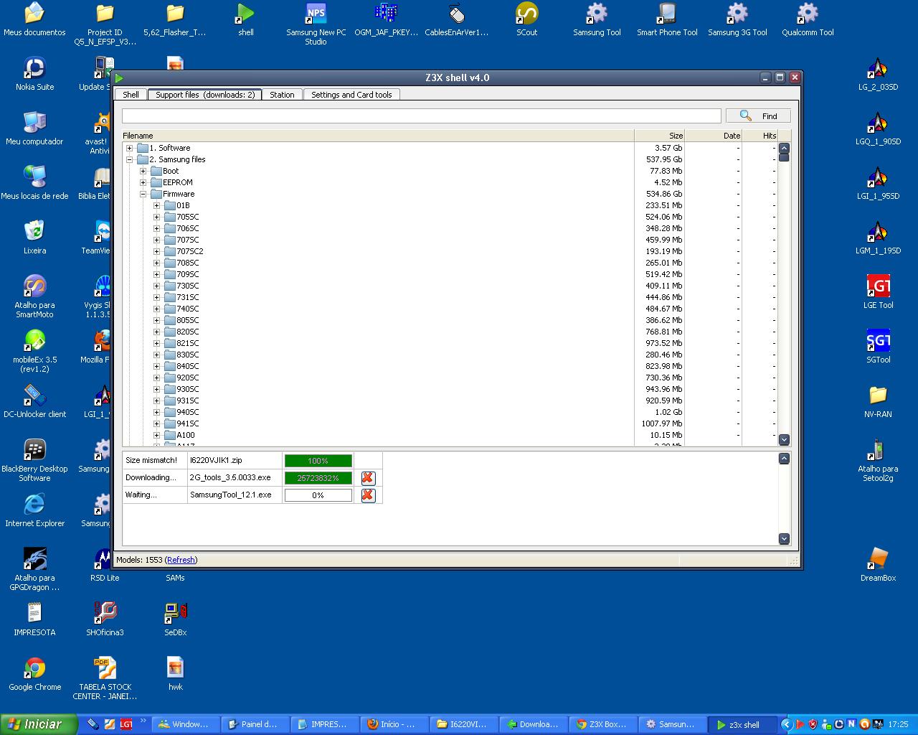Open the LGQ_1_90SD desktop icon
The width and height of the screenshot is (918, 735).
[x=878, y=128]
